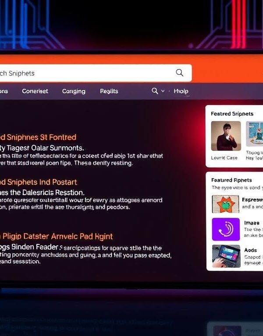Select the Regilts navigation item
Screen dimensions: 263x336
tap(109, 91)
